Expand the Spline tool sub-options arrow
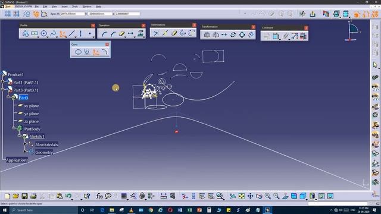381x214 pixels. [57, 37]
